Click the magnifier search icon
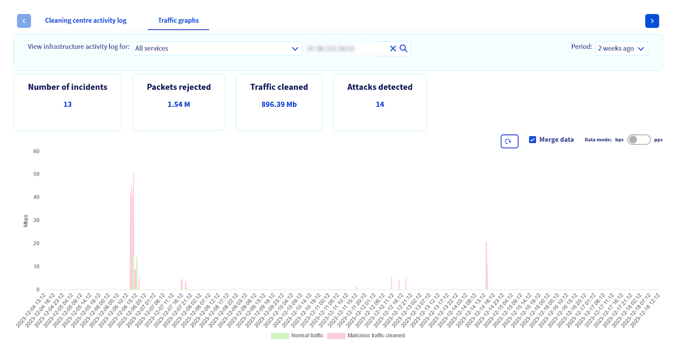Viewport: 674px width, 346px height. click(404, 48)
